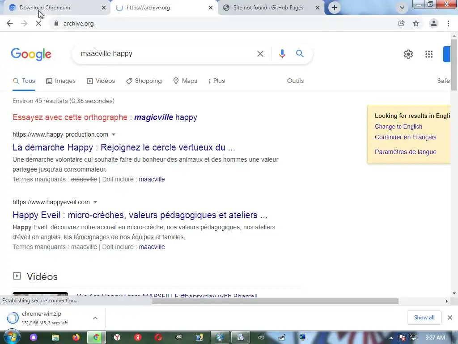The image size is (458, 344).
Task: Open the tab search dropdown arrow
Action: tap(402, 8)
